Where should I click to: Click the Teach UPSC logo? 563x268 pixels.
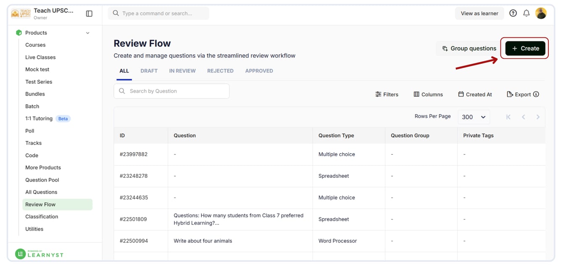[x=21, y=14]
